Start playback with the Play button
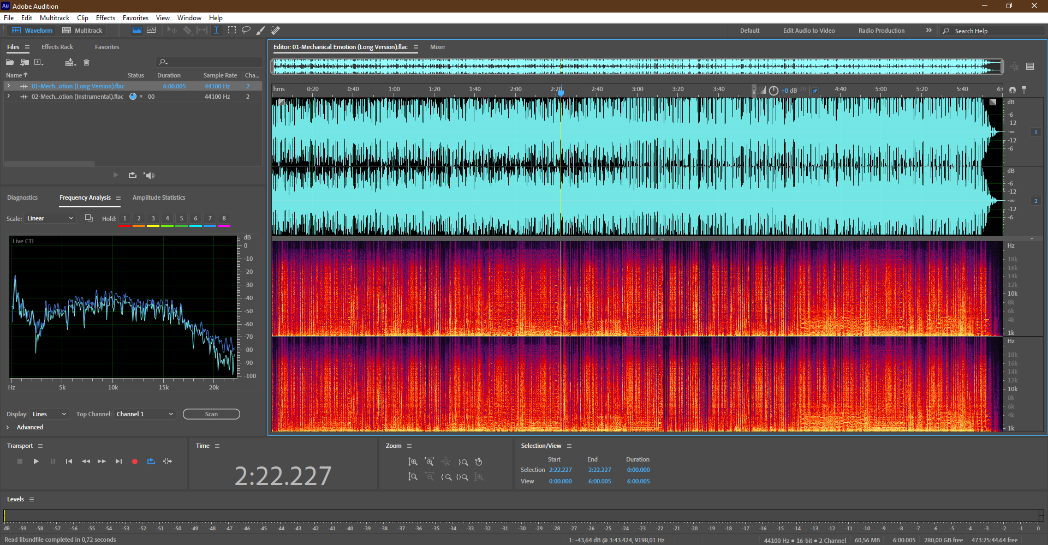Viewport: 1048px width, 545px height. 36,462
